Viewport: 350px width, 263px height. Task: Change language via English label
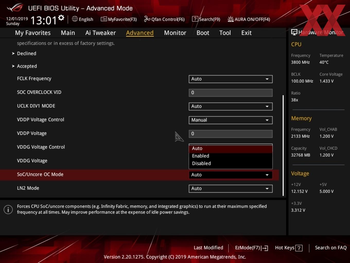pos(86,19)
